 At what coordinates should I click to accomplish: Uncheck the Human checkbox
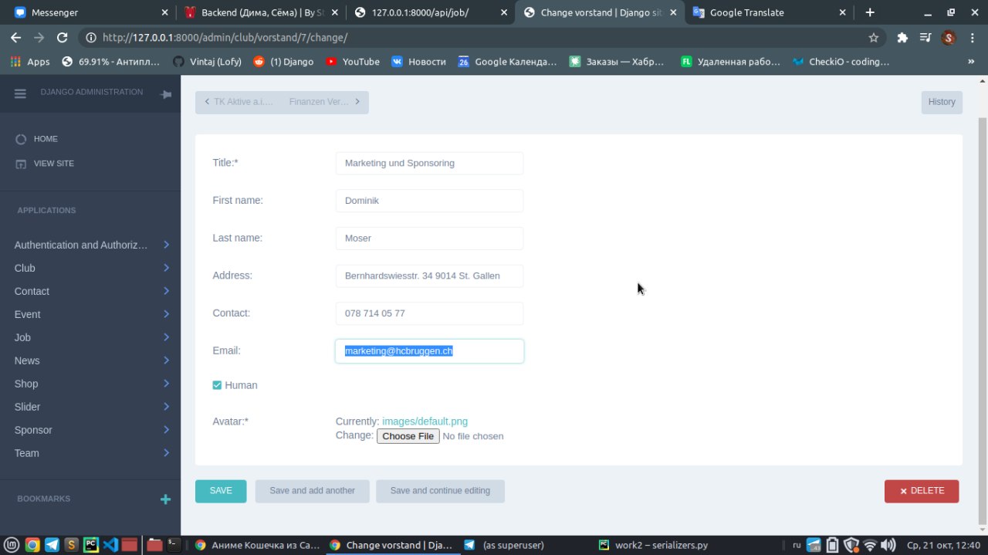coord(217,385)
